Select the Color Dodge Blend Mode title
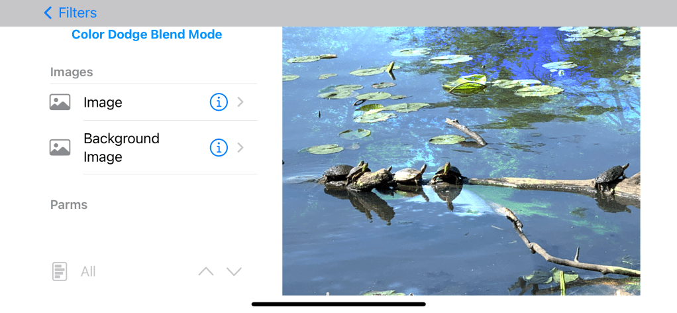The image size is (677, 313). [x=147, y=34]
